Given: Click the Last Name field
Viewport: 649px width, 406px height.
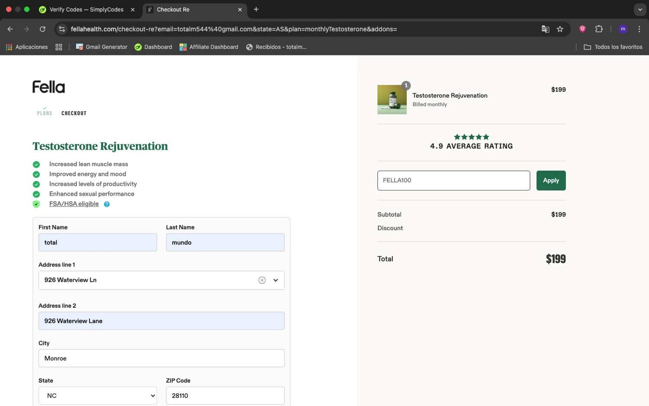Looking at the screenshot, I should [x=225, y=242].
